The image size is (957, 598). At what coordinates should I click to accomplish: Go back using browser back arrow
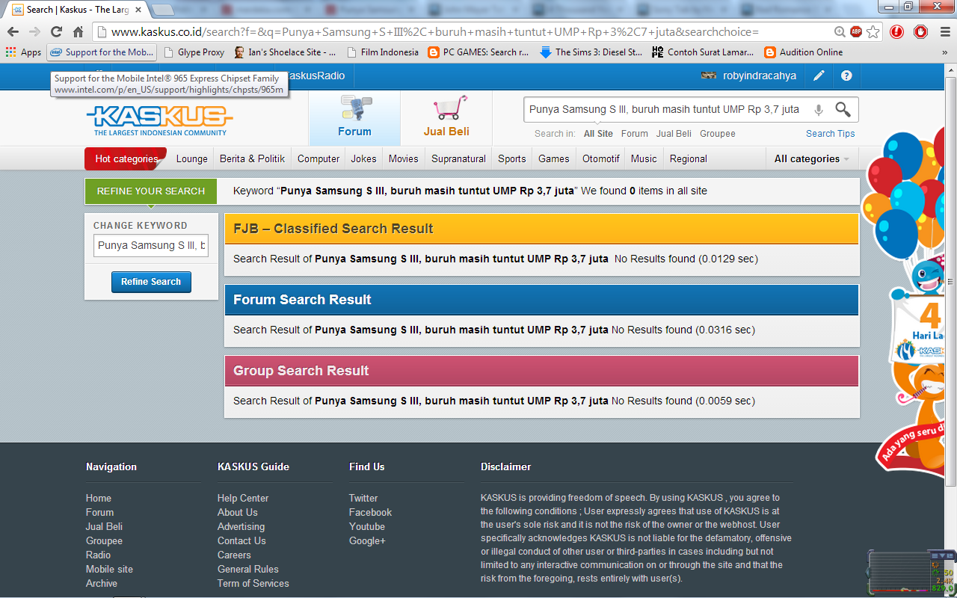click(x=13, y=31)
